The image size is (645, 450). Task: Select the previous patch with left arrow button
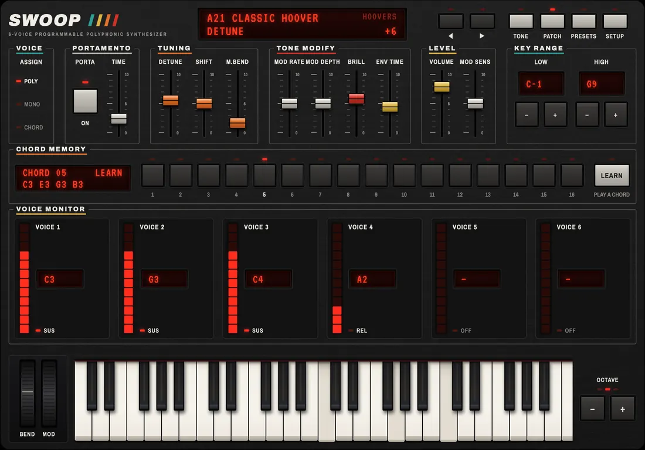click(451, 21)
